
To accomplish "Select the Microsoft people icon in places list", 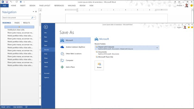I will click(62, 40).
